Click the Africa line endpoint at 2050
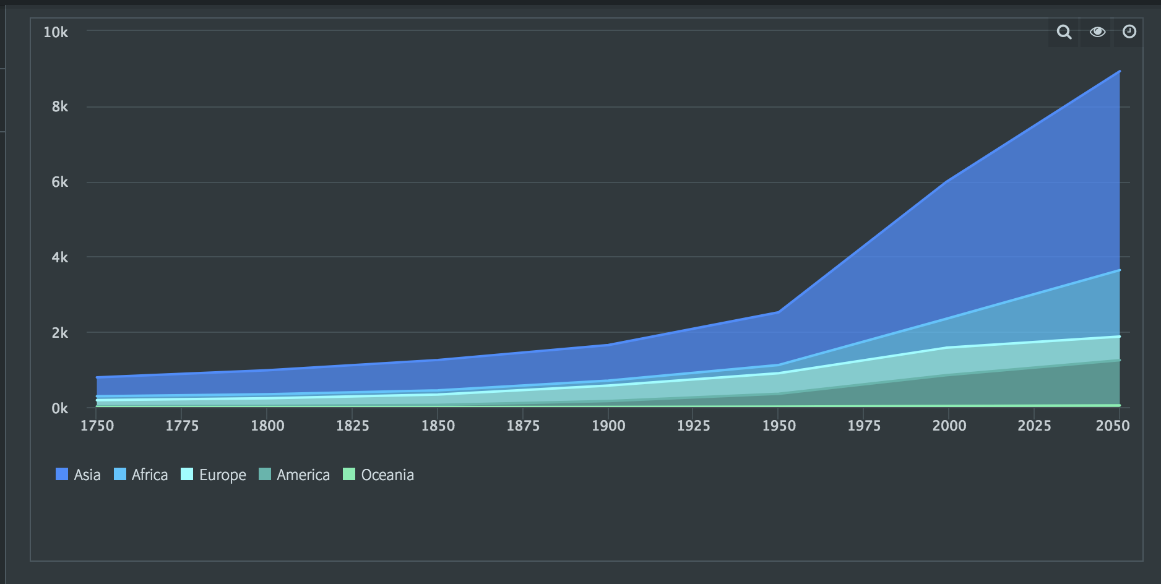Image resolution: width=1161 pixels, height=584 pixels. (1120, 270)
